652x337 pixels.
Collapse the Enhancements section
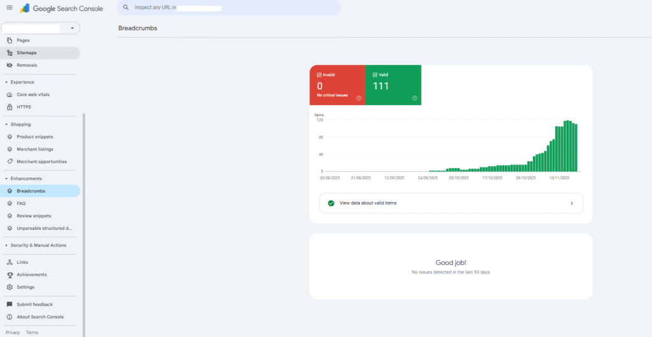(6, 179)
